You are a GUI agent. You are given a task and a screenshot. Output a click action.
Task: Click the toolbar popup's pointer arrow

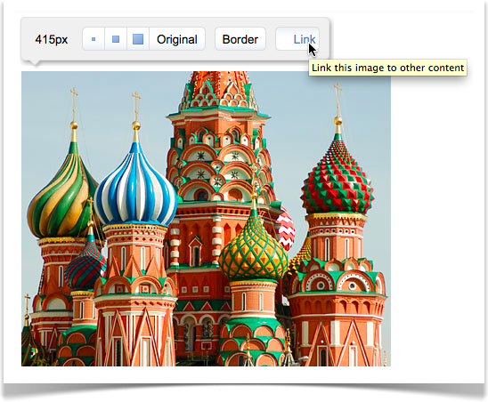coord(36,63)
